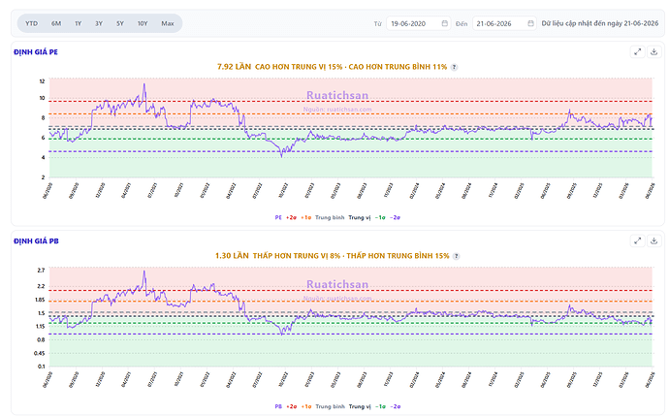Screen dimensions: 669x416
Task: Expand the PE valuation chart fullscreen
Action: click(x=637, y=52)
